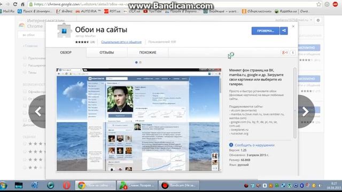
Task: Click the grey extension icon beside the star
Action: 327,4
